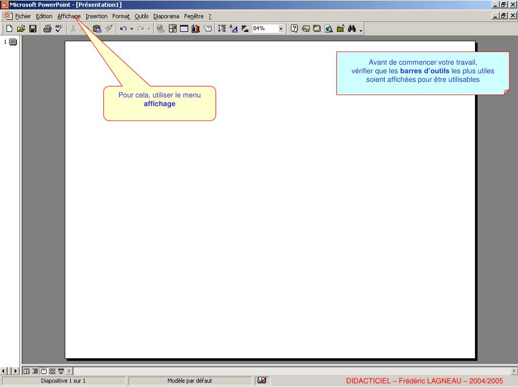Click the Tables and Borders icon

(172, 29)
